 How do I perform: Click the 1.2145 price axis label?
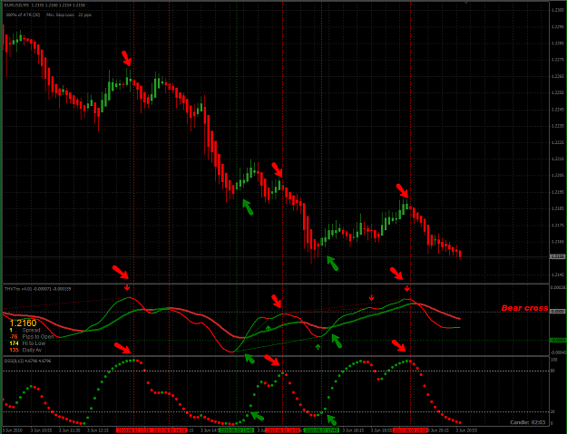coord(558,275)
